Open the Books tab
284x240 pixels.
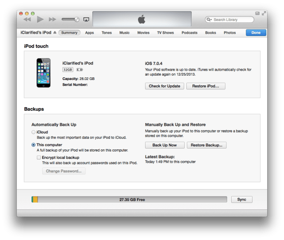(210, 32)
